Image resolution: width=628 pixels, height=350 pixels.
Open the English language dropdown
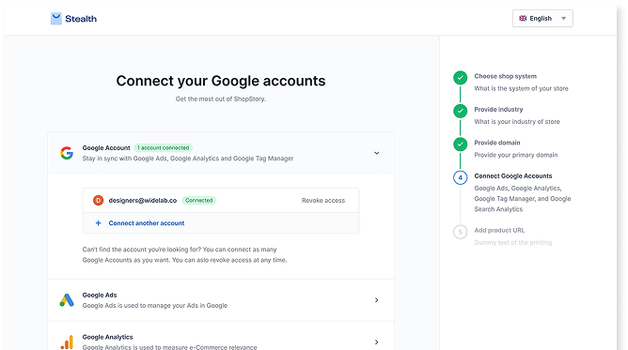[542, 19]
